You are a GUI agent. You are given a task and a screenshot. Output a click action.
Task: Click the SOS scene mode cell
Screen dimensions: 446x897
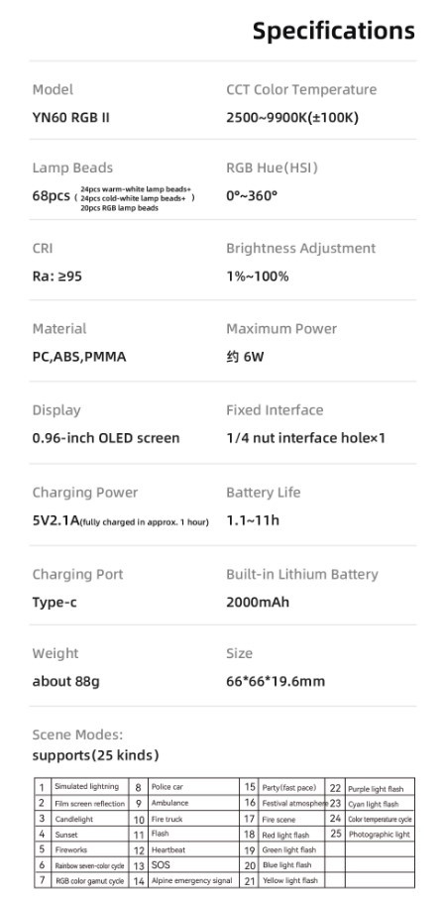[195, 865]
